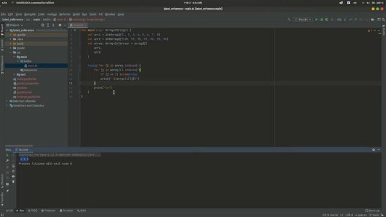The image size is (386, 217).
Task: Click the wrench icon in Run panel
Action: click(x=7, y=161)
